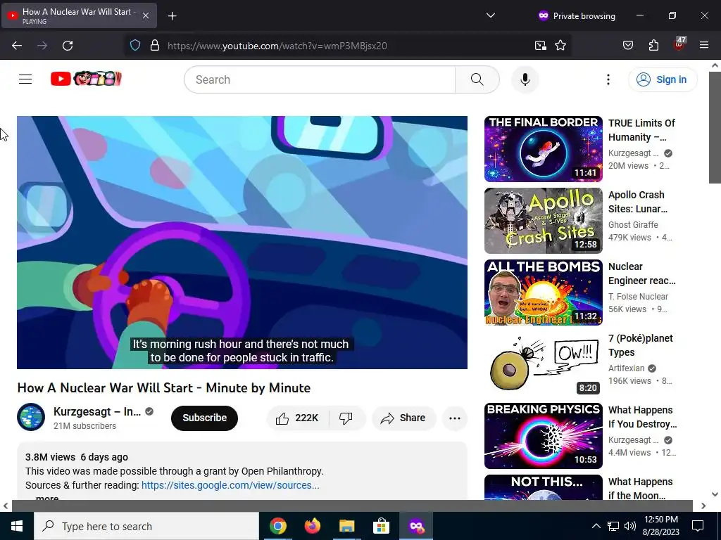721x540 pixels.
Task: Click the magnifier search button
Action: tap(477, 79)
